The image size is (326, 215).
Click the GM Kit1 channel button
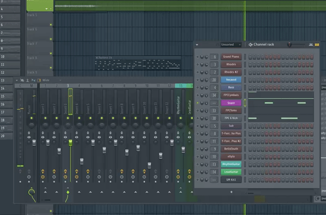(x=231, y=180)
